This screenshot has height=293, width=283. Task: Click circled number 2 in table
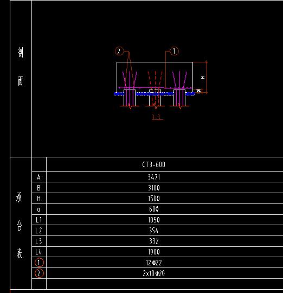(39, 273)
